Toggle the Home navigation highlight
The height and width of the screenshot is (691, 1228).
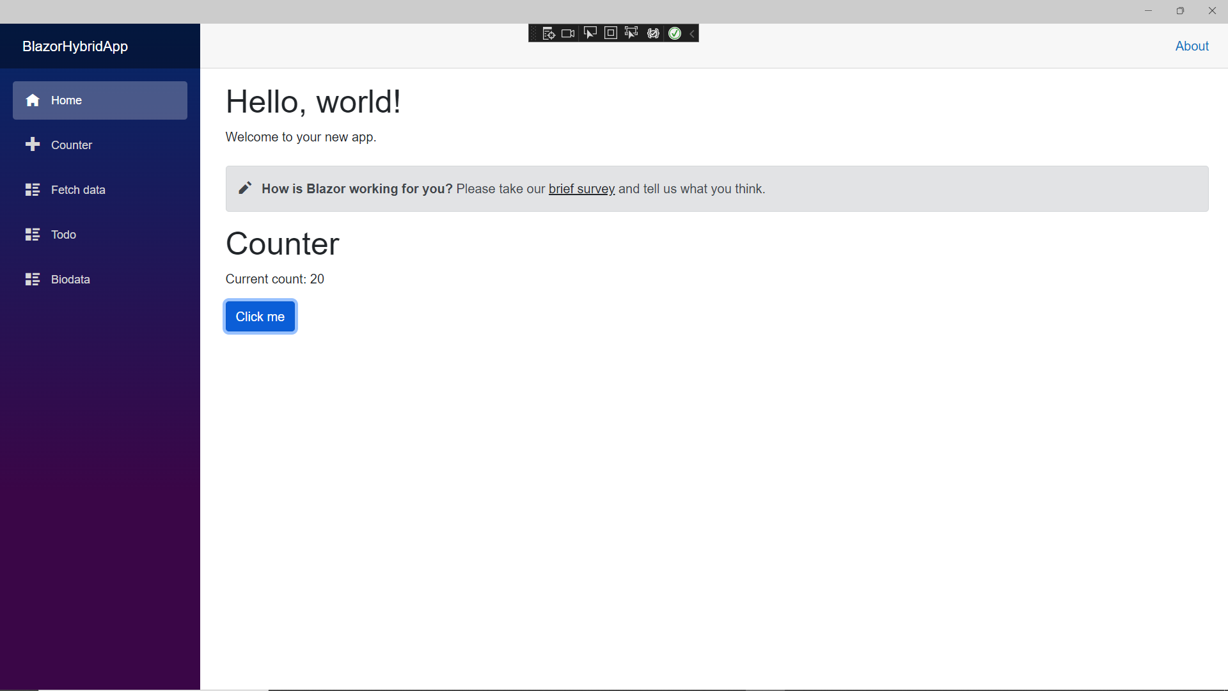point(99,100)
